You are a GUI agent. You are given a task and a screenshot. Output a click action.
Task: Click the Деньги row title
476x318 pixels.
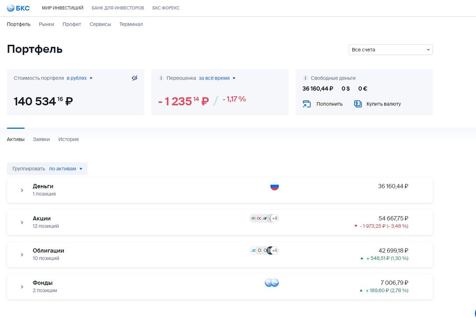tap(43, 186)
